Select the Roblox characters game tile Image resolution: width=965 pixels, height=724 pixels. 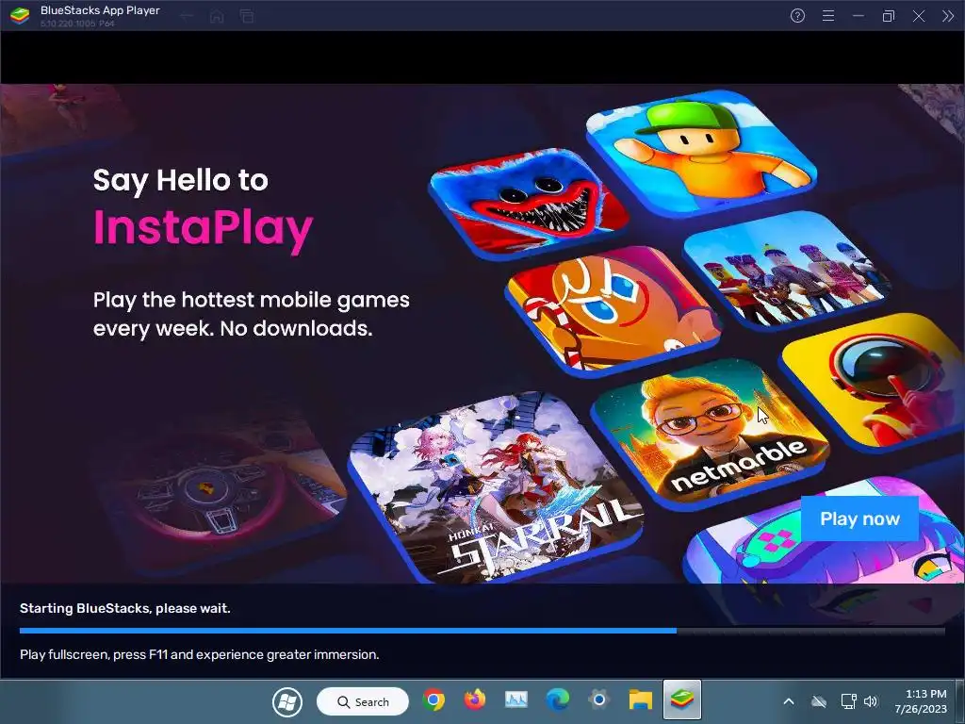click(788, 269)
